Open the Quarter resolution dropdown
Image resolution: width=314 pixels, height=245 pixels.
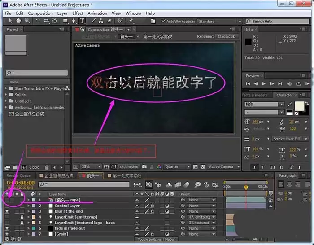point(177,166)
